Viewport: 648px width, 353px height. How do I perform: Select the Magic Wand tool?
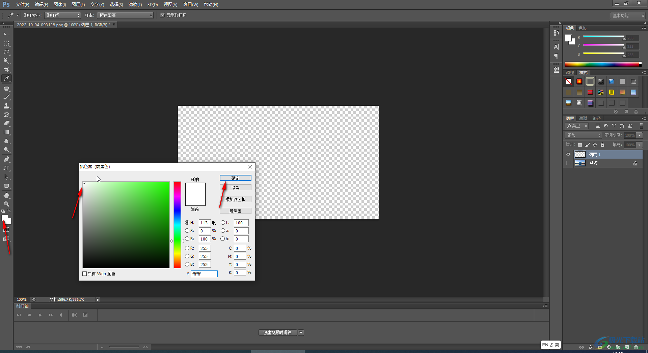(6, 61)
